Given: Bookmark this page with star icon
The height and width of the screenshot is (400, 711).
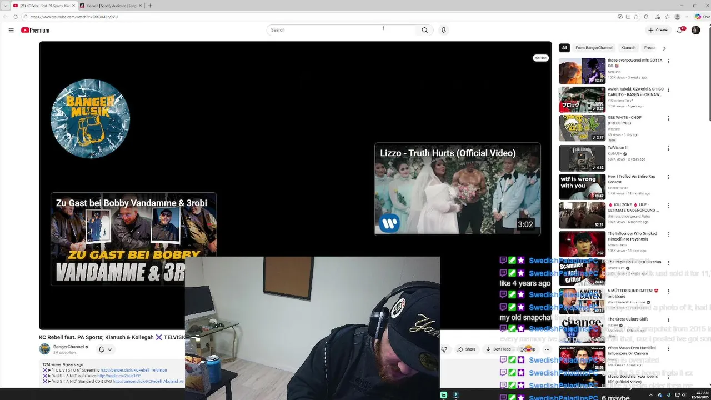Looking at the screenshot, I should [636, 17].
